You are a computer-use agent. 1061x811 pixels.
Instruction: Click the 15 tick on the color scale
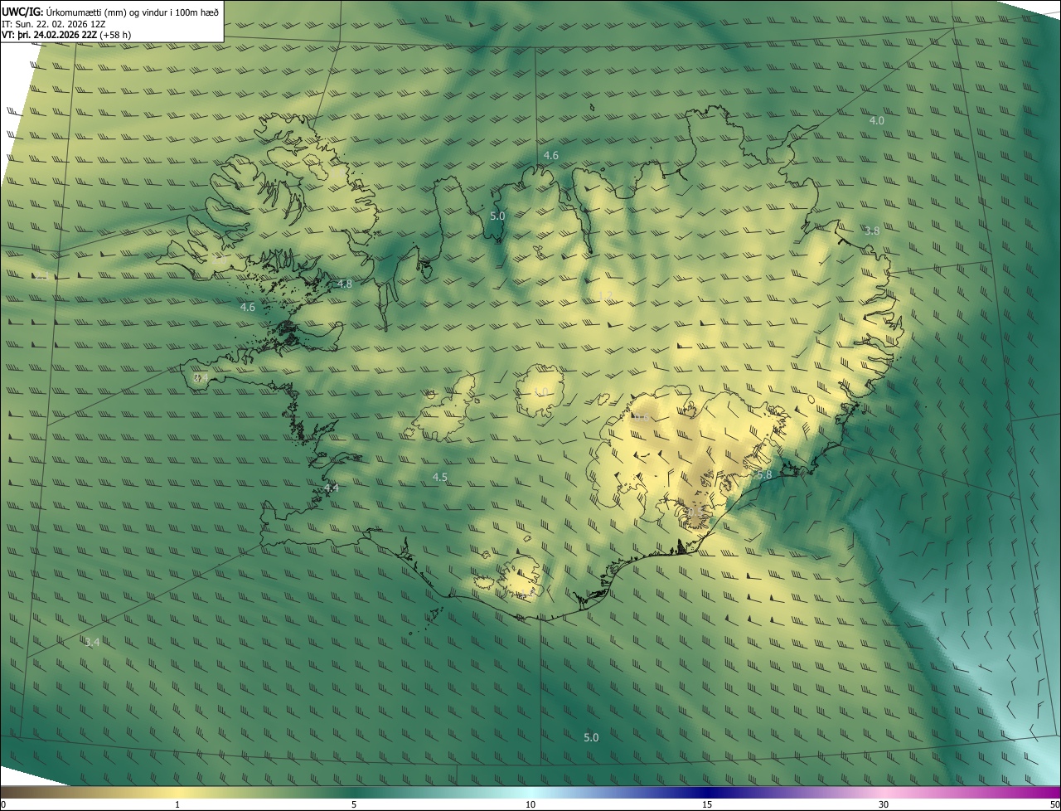click(707, 804)
